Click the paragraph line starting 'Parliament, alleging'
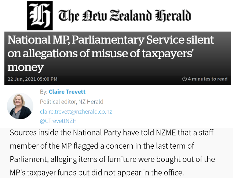234x178 pixels. coord(112,159)
